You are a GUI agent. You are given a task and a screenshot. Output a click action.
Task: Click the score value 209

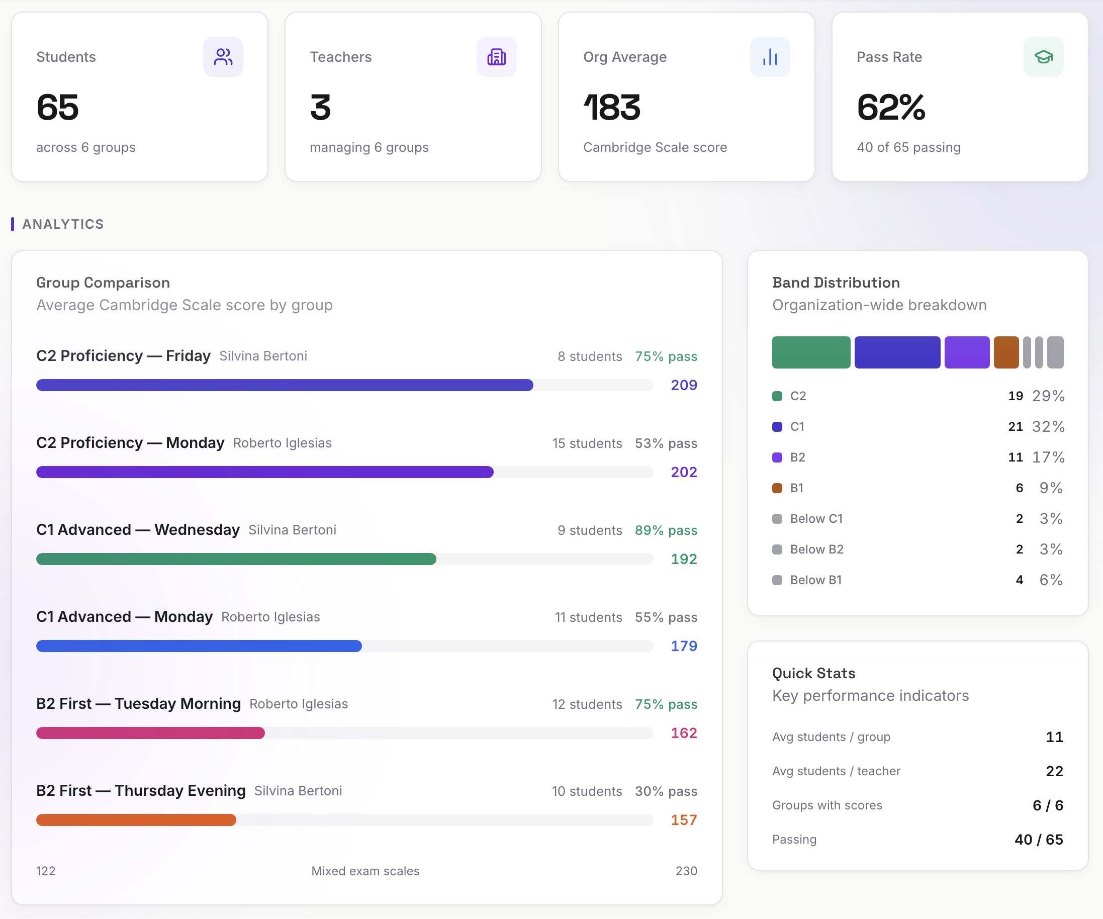684,386
